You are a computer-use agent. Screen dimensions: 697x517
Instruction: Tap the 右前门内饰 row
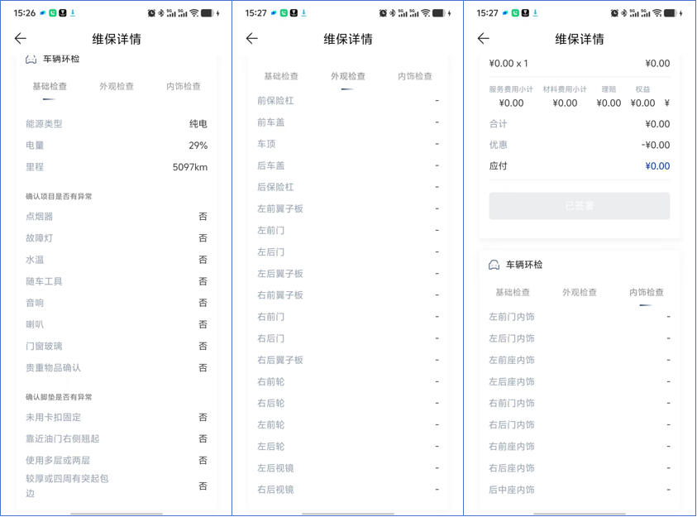(580, 403)
